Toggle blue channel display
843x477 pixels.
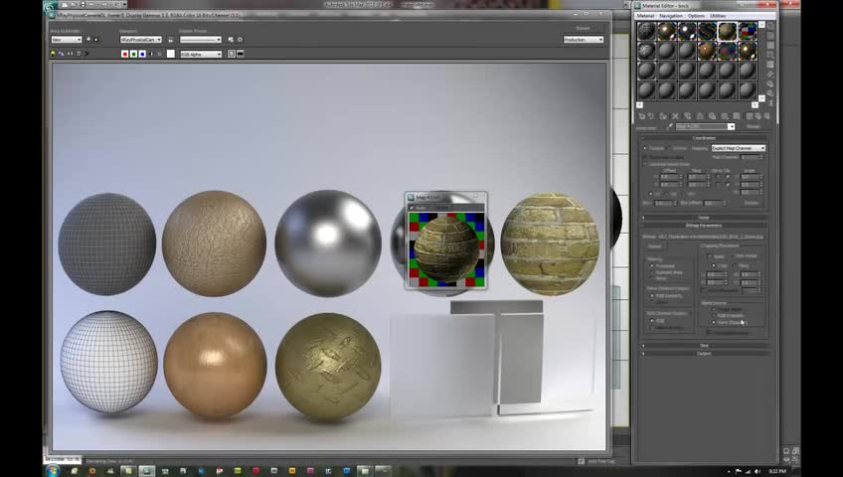142,54
